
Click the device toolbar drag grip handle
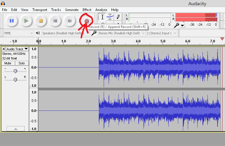(1, 33)
